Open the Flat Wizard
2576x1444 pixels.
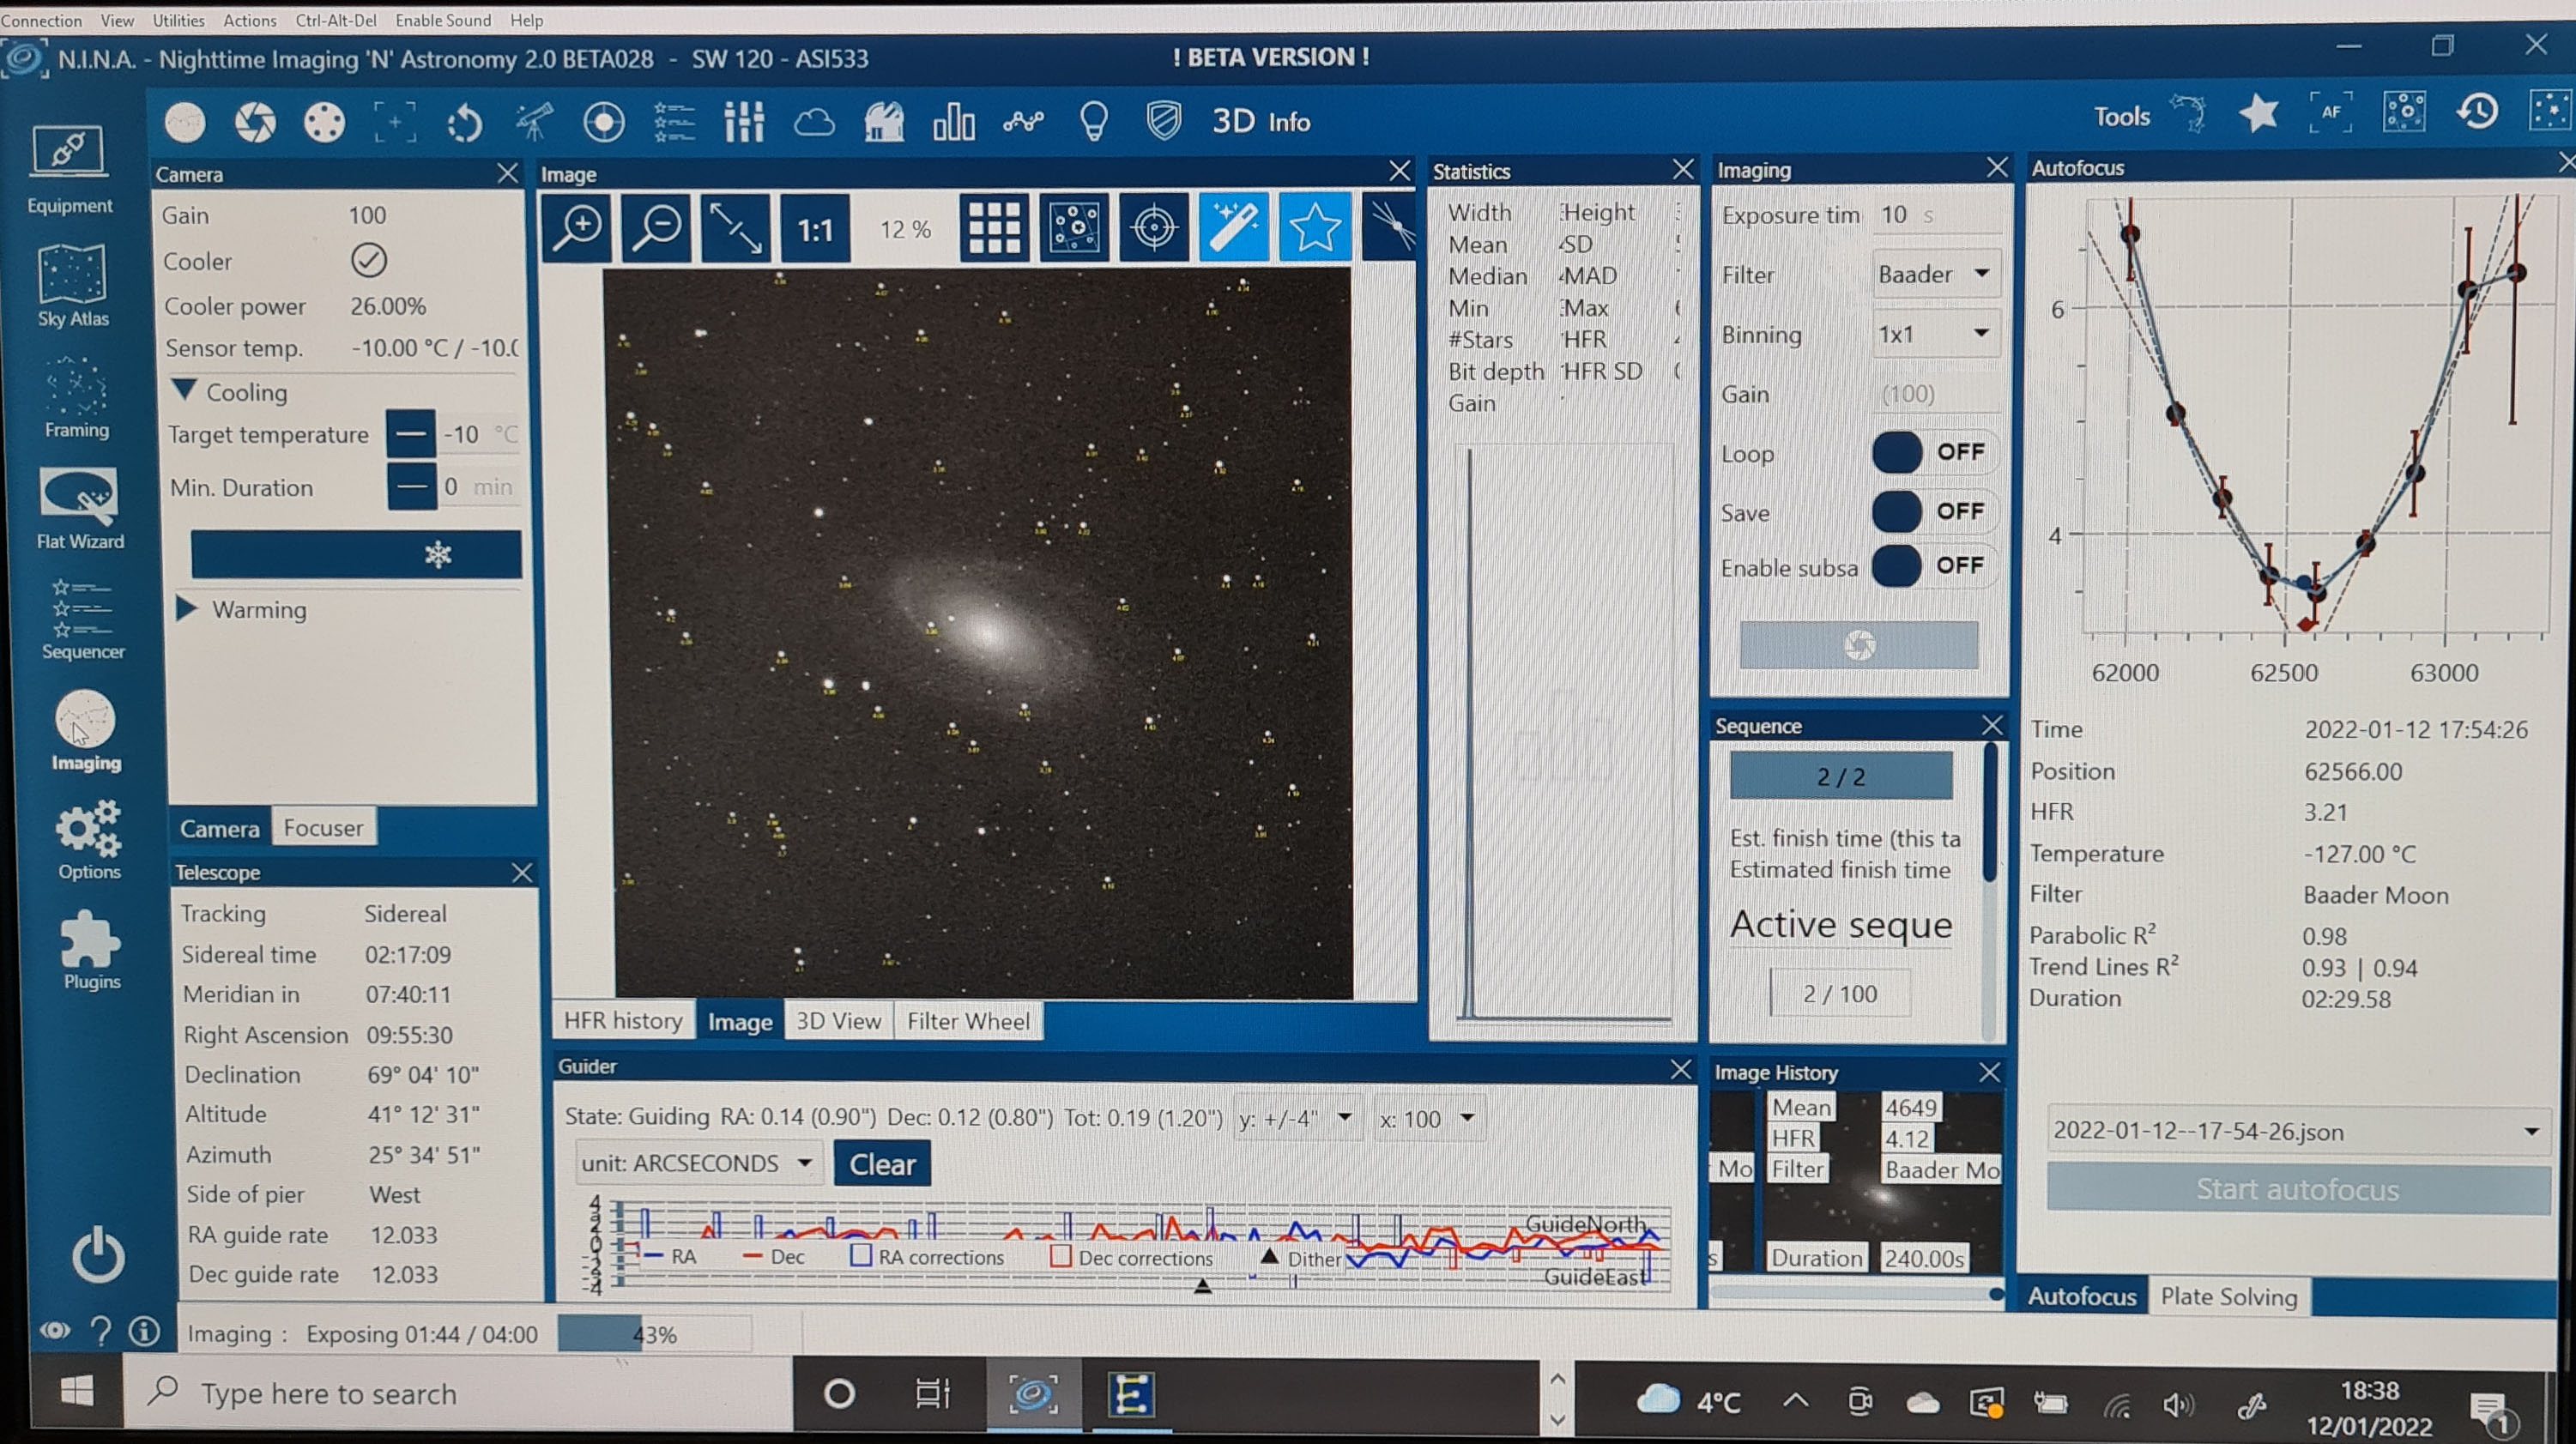point(79,507)
